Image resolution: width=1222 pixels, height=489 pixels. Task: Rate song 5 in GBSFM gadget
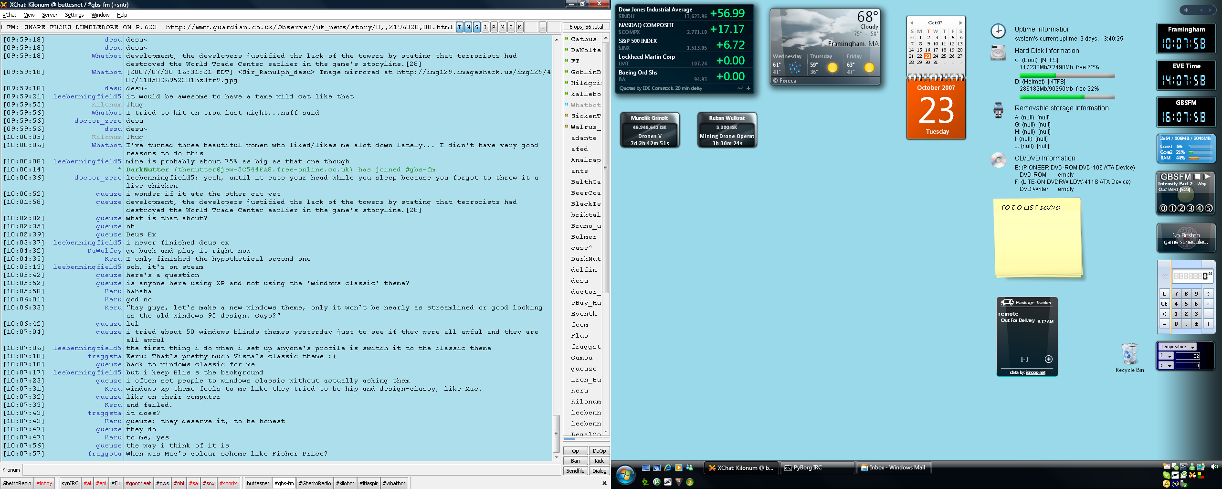tap(1209, 208)
